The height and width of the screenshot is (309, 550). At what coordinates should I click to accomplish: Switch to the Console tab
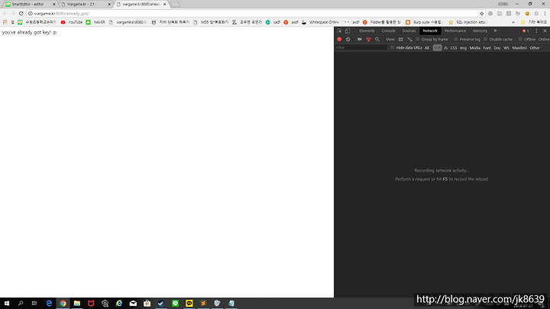388,31
